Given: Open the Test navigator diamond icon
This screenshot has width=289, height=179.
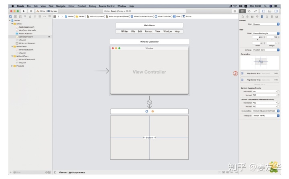Looking at the screenshot, I should (35, 16).
